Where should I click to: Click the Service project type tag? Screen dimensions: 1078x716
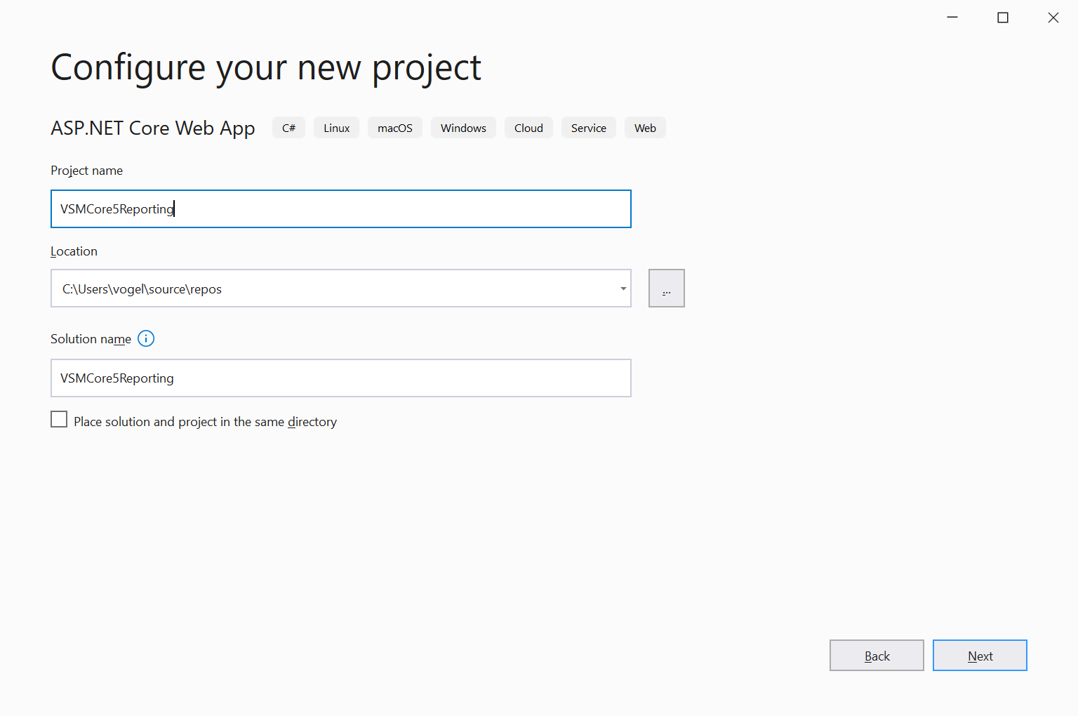pos(588,128)
